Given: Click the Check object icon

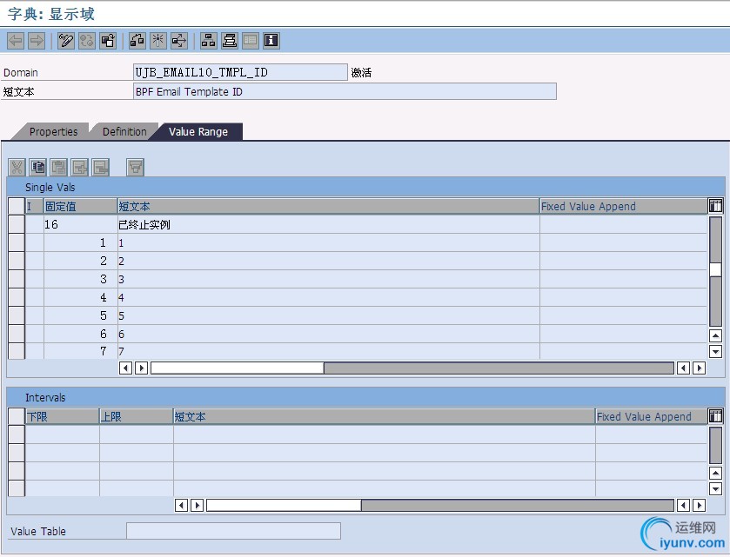Looking at the screenshot, I should [137, 41].
